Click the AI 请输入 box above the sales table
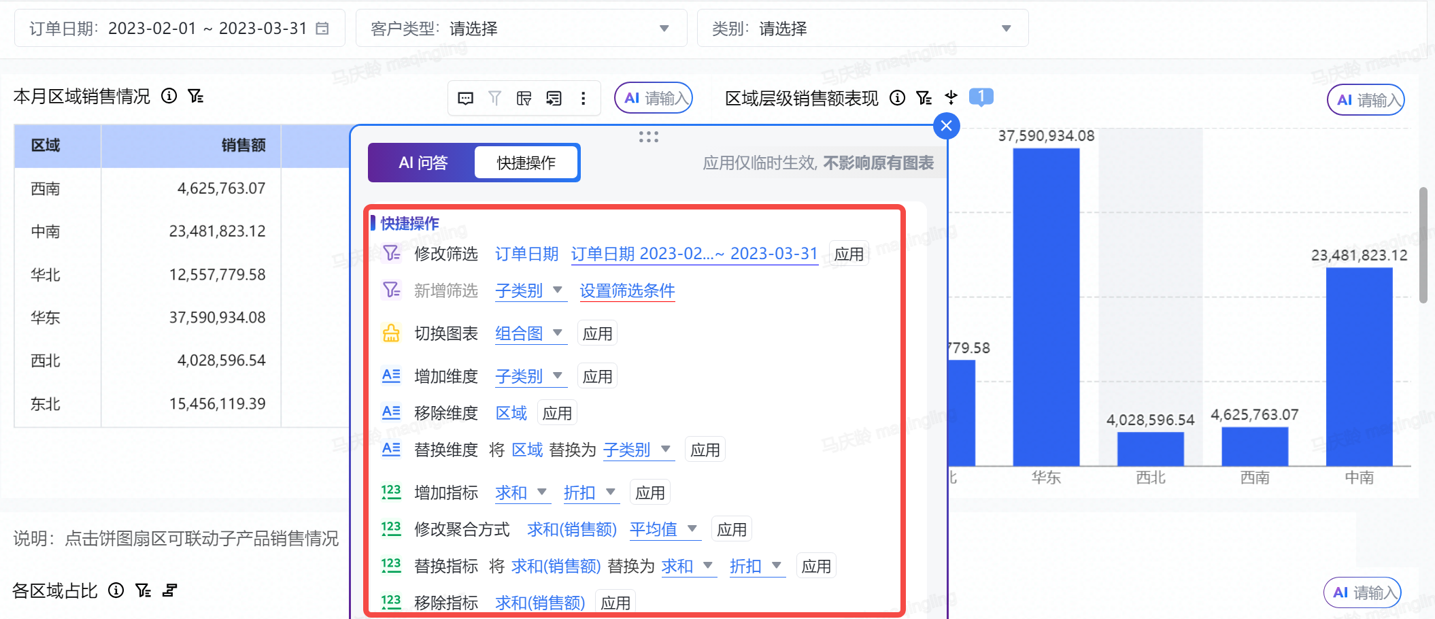This screenshot has height=619, width=1435. (654, 98)
